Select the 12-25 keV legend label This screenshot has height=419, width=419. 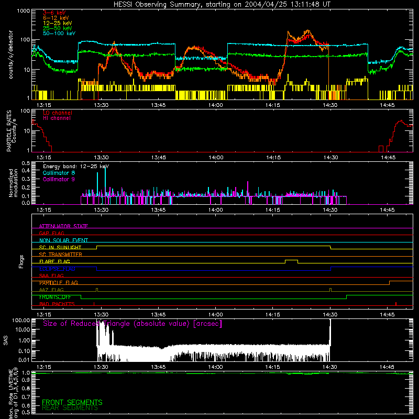click(57, 23)
